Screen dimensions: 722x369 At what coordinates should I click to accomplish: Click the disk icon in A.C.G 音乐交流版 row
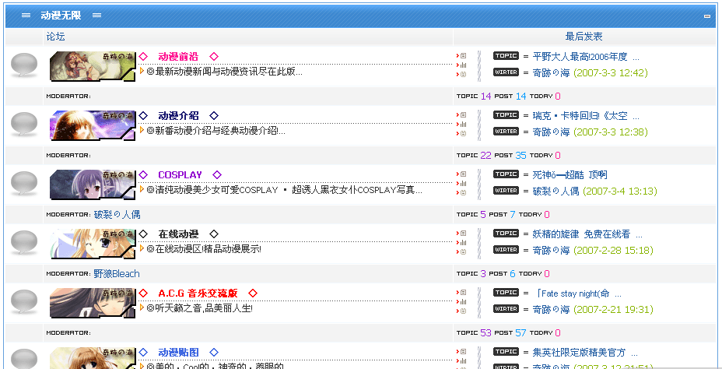[x=463, y=311]
